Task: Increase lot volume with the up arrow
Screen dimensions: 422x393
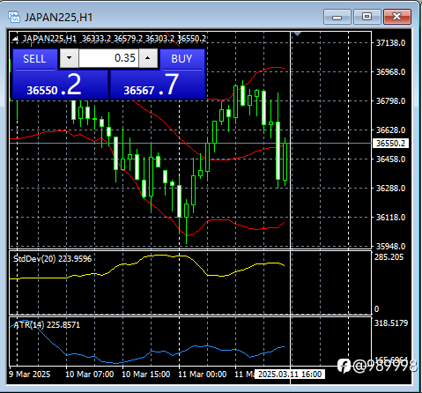Action: point(148,58)
